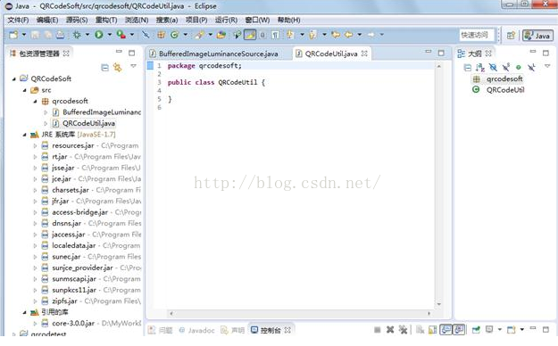Navigate back with the yellow arrow

[349, 35]
